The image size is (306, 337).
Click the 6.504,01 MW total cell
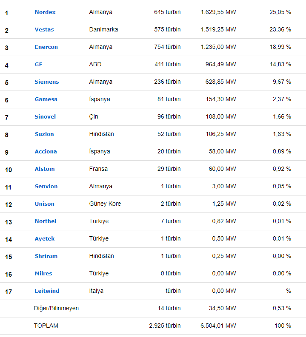point(218,326)
